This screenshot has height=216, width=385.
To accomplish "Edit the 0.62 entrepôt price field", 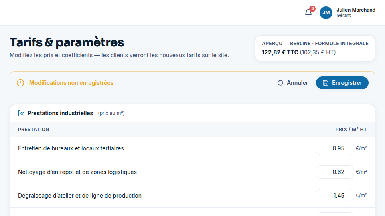I will pos(334,172).
